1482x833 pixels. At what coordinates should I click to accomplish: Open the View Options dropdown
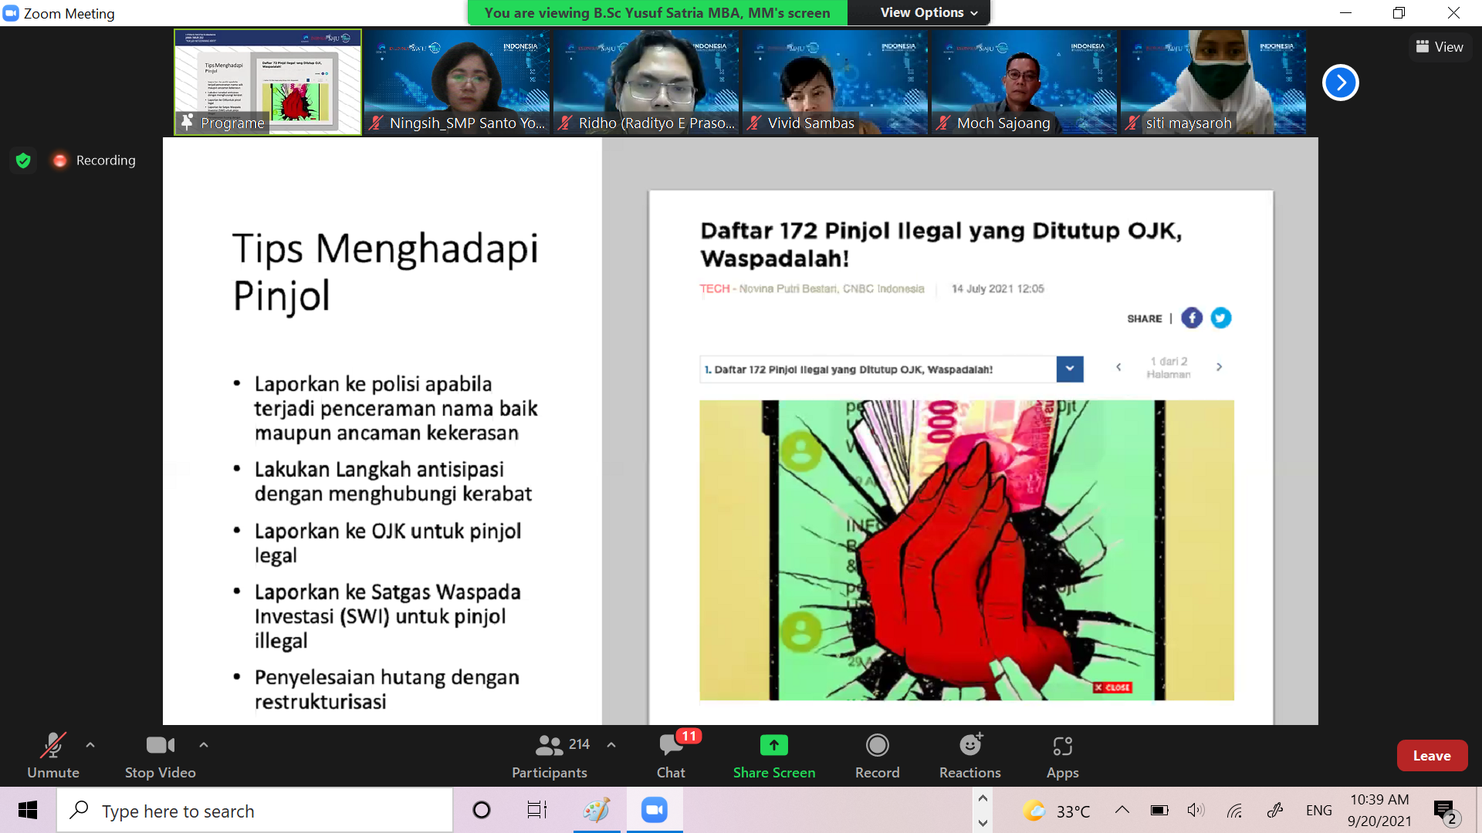(x=929, y=12)
